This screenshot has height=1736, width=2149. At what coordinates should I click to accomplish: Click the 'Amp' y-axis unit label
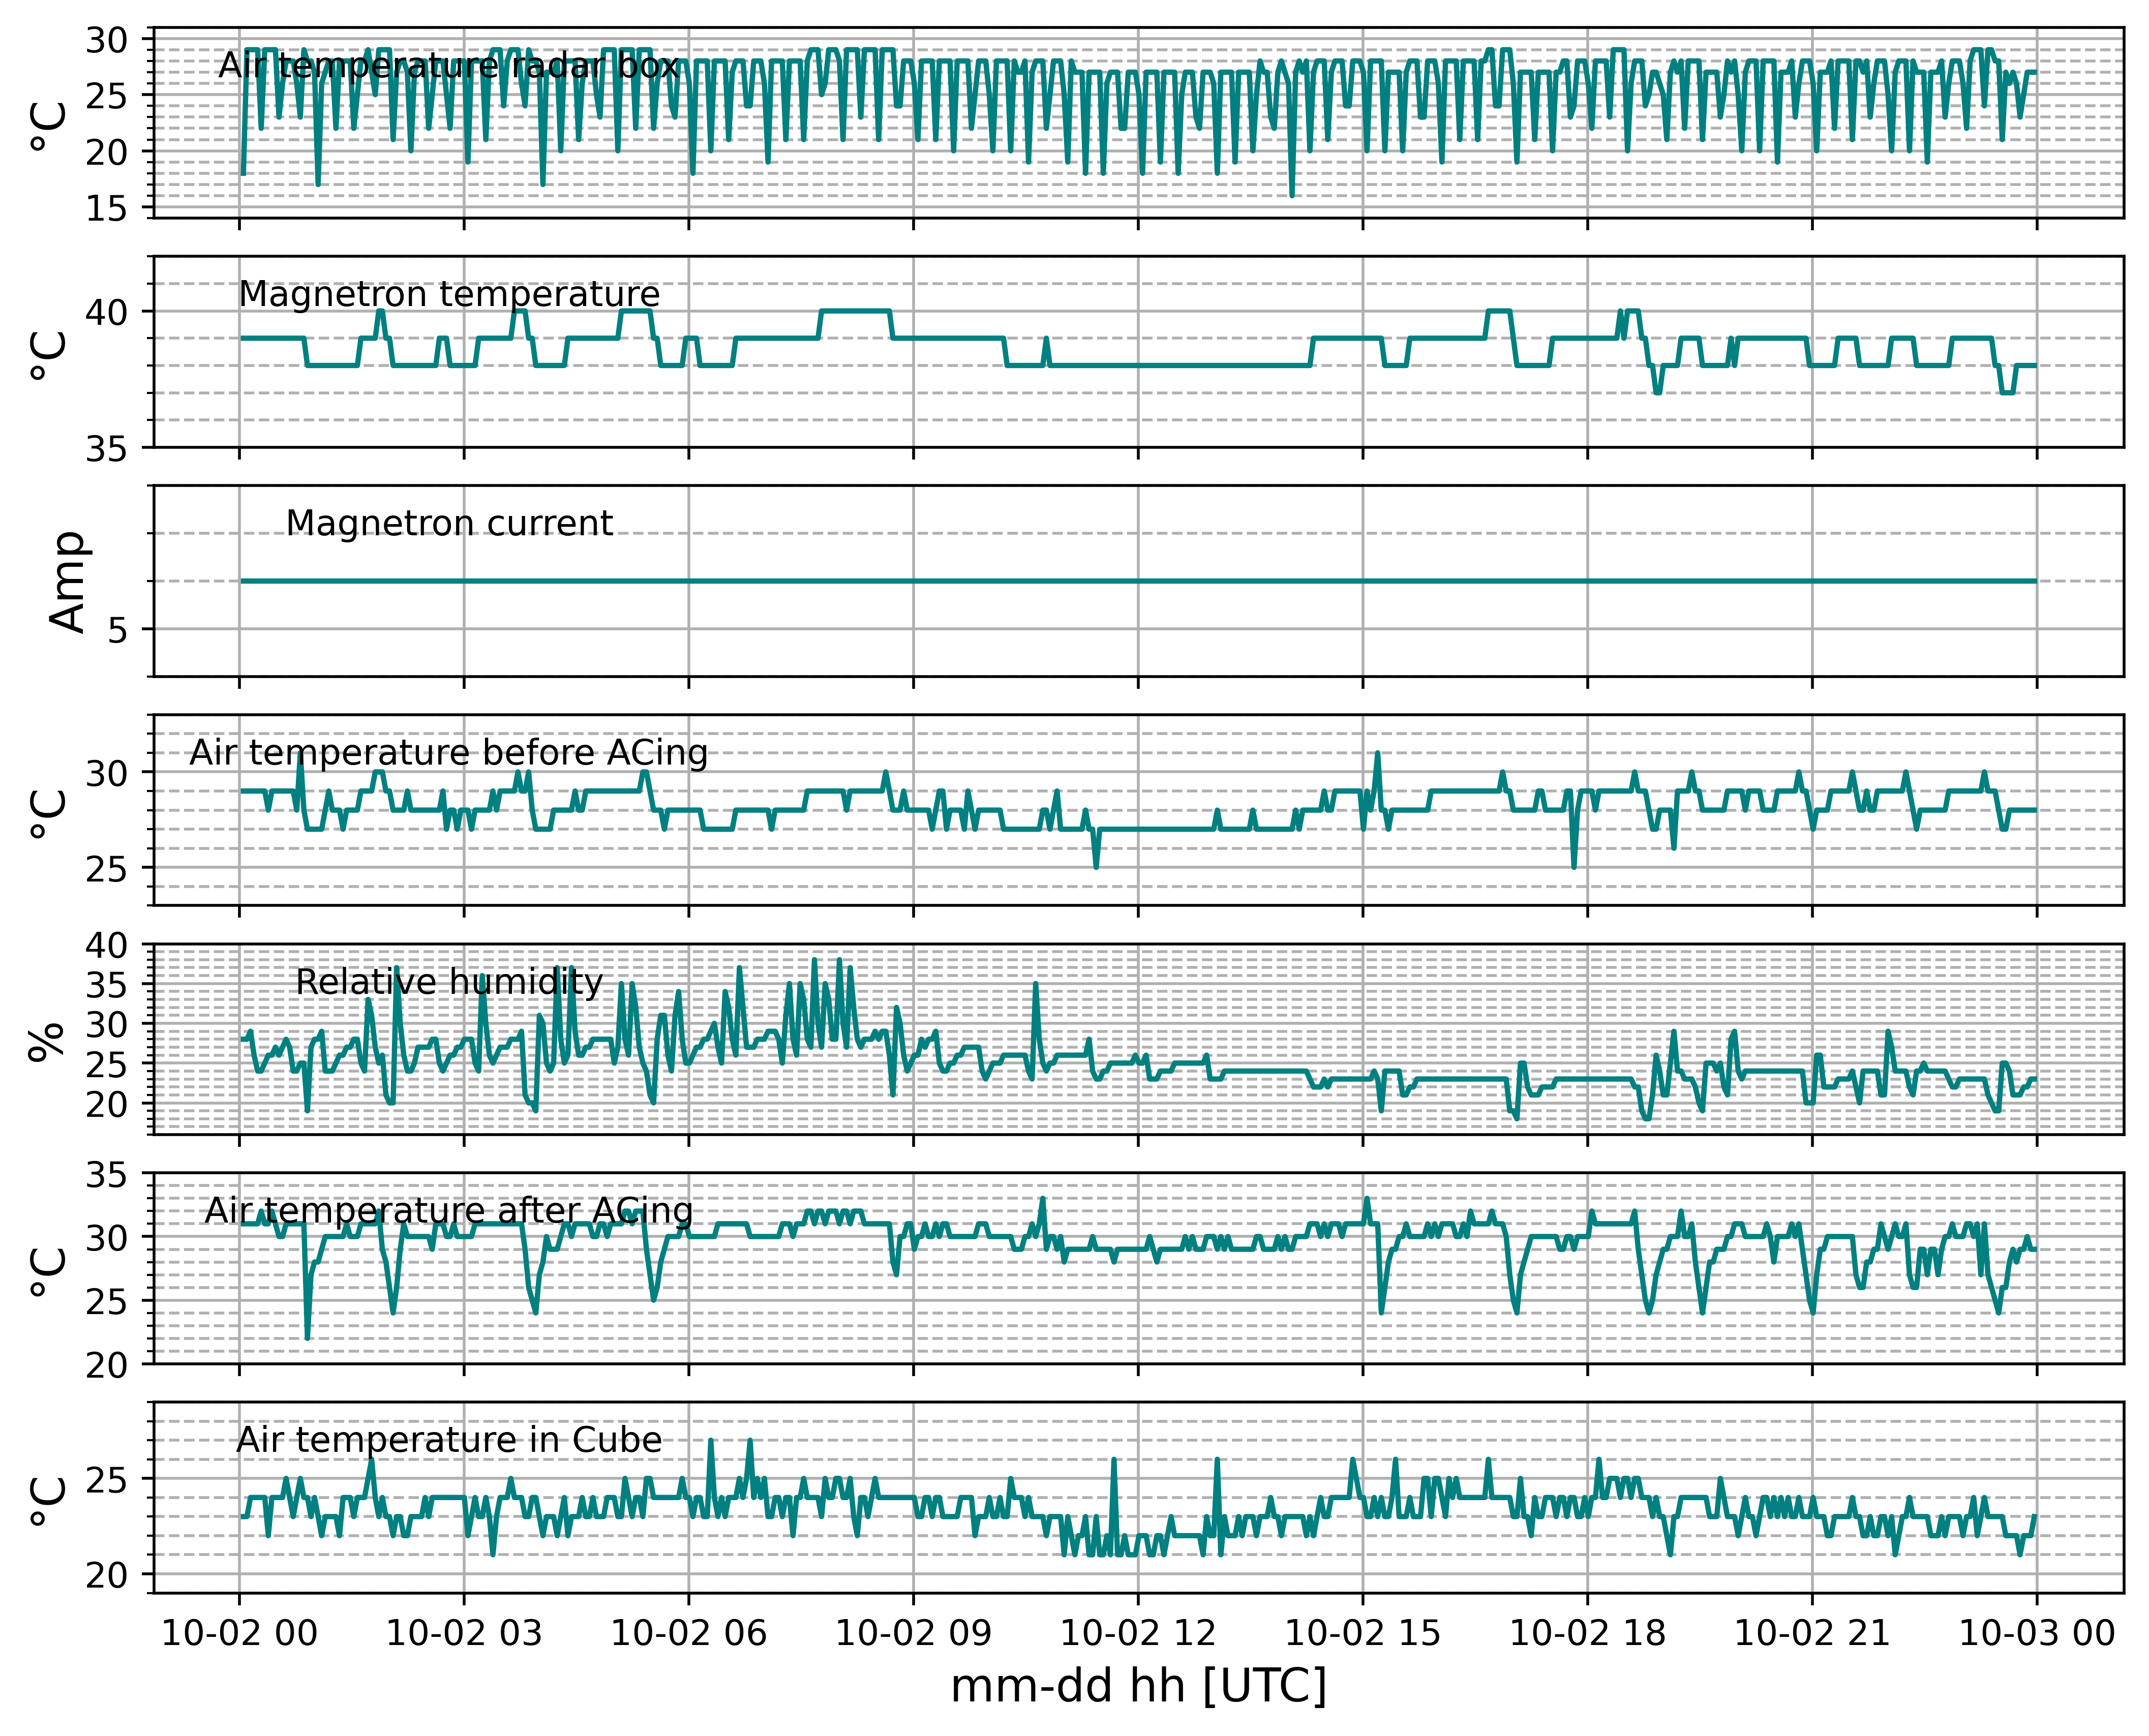click(68, 581)
